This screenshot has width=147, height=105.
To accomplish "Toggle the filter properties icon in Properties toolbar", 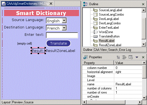I will tap(124, 57).
